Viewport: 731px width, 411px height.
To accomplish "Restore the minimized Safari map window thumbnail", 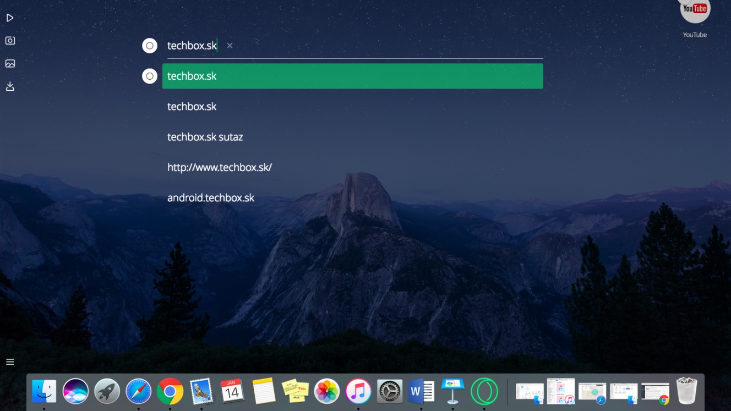I will click(592, 393).
